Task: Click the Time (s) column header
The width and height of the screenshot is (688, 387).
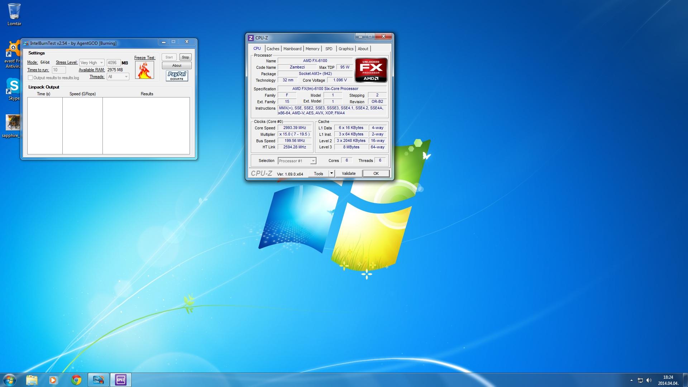Action: (44, 94)
